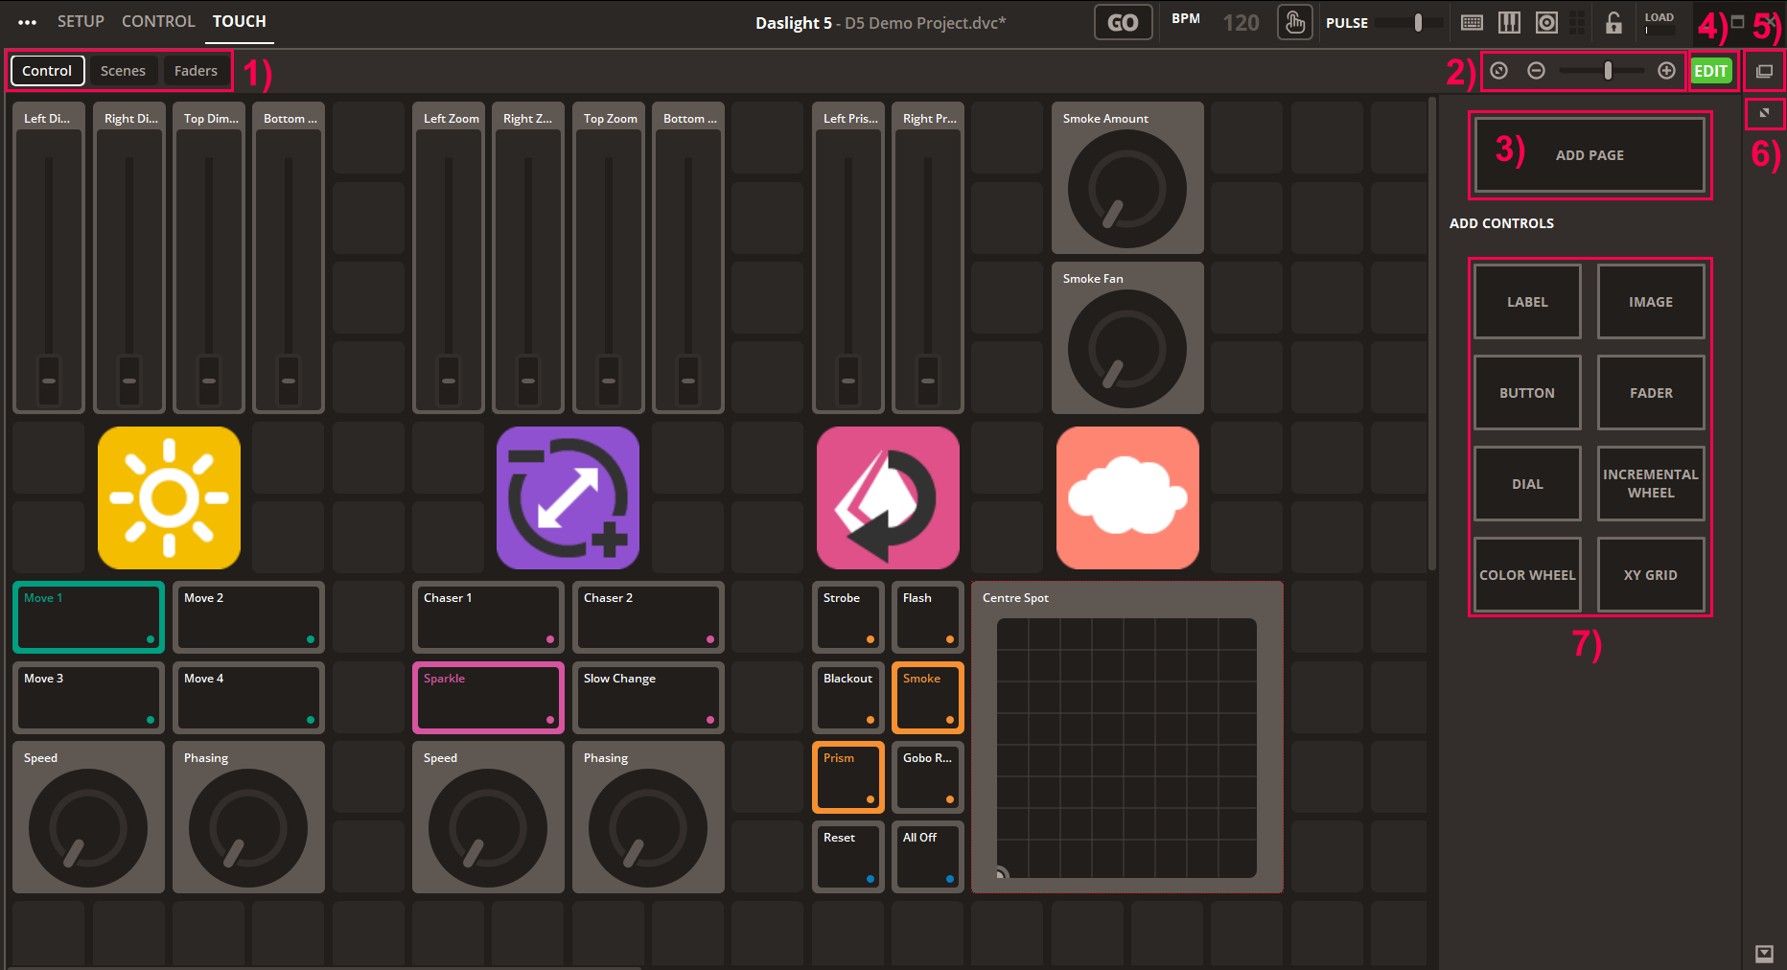The height and width of the screenshot is (970, 1787).
Task: Add a COLOR WHEEL control
Action: [x=1527, y=575]
